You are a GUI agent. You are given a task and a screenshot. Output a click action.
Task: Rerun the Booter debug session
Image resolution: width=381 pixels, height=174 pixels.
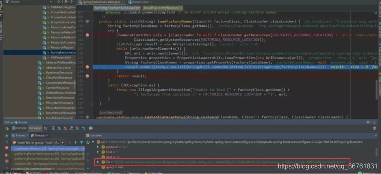click(7, 128)
